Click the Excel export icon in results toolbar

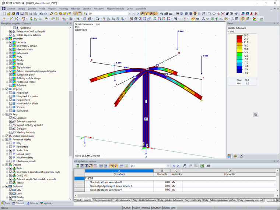point(202,166)
